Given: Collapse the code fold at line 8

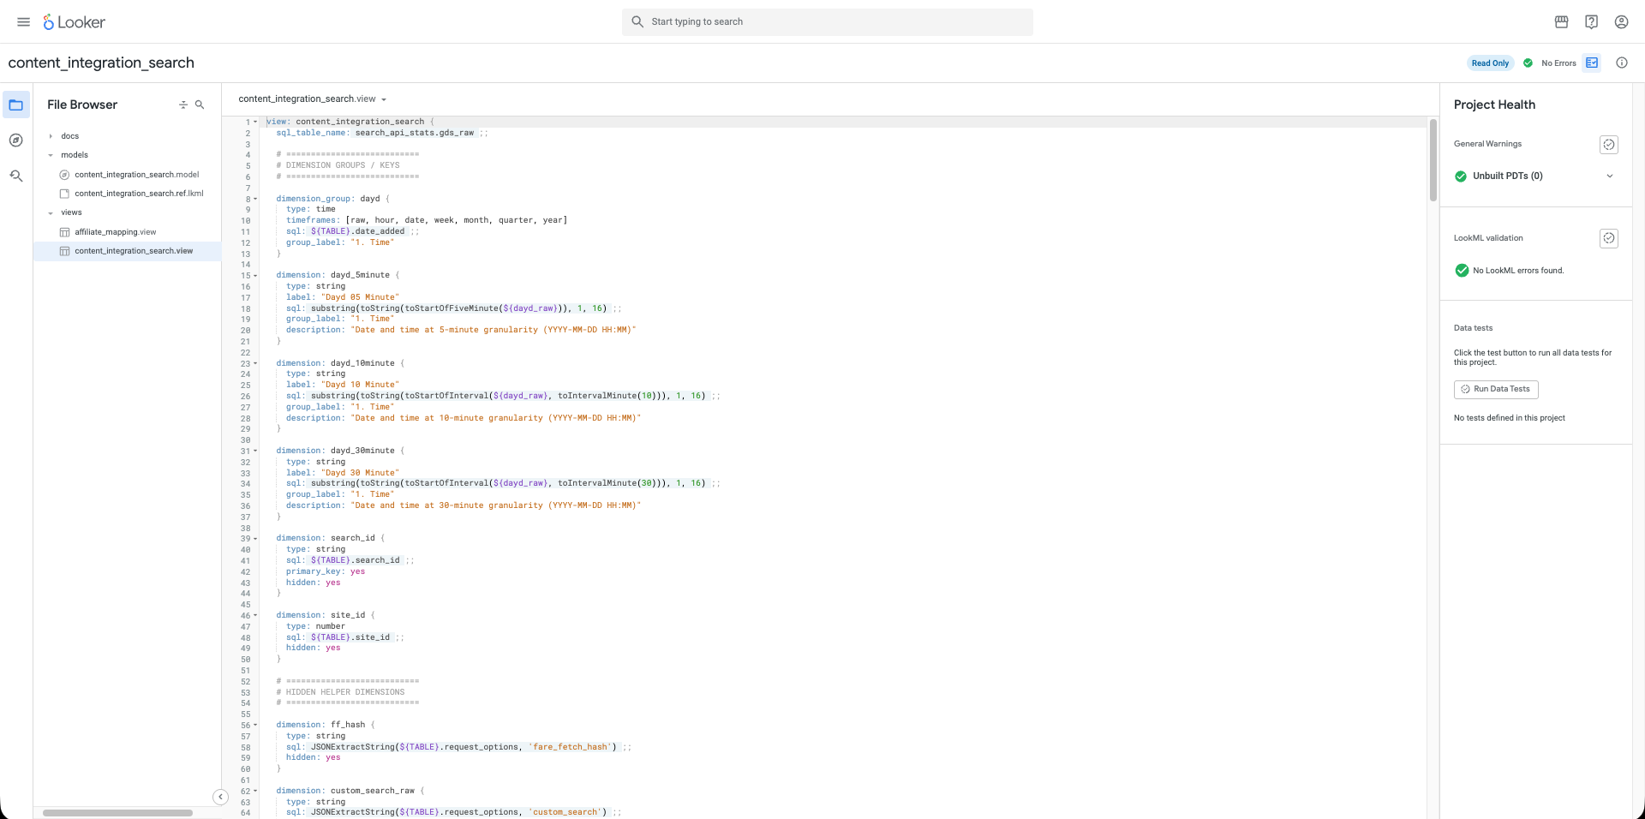Looking at the screenshot, I should 254,199.
